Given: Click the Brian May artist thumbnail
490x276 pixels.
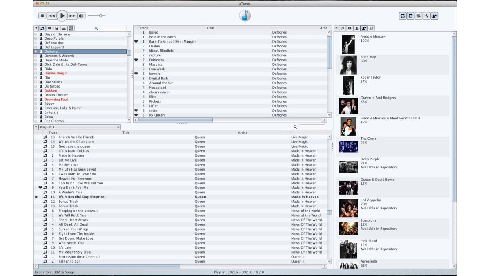Looking at the screenshot, I should 348,65.
